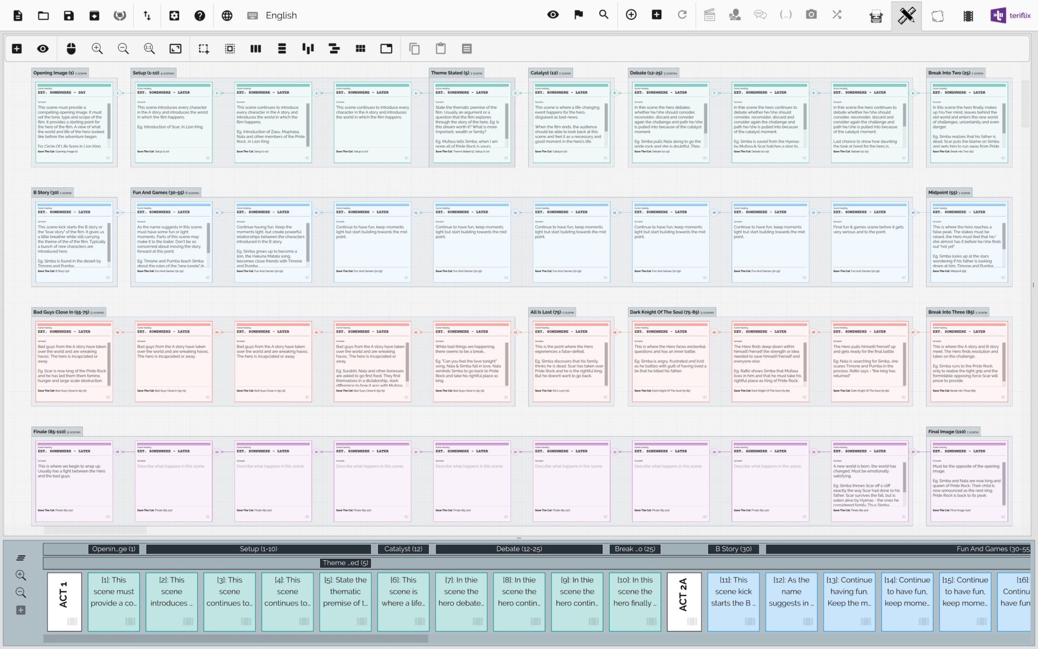The height and width of the screenshot is (649, 1038).
Task: Select card [11] that kick starts the B story
Action: pos(733,602)
